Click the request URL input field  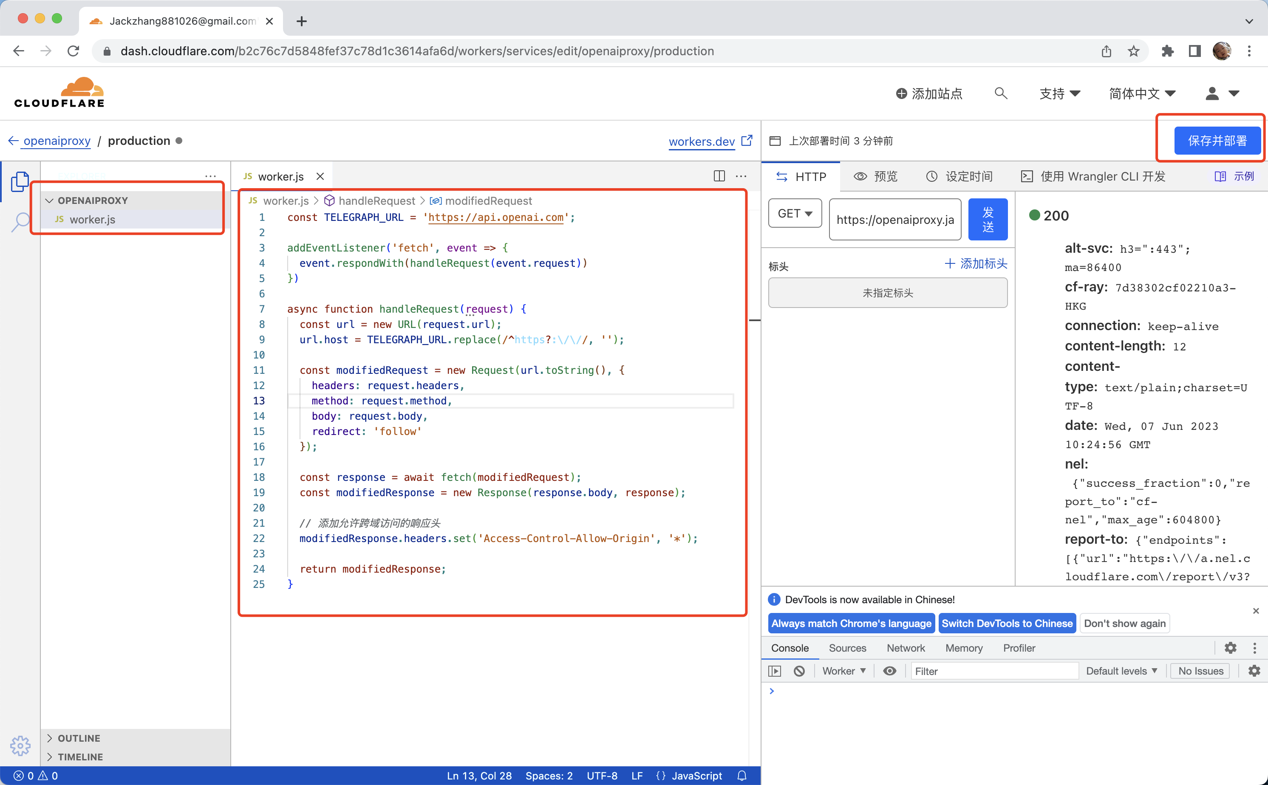coord(894,220)
